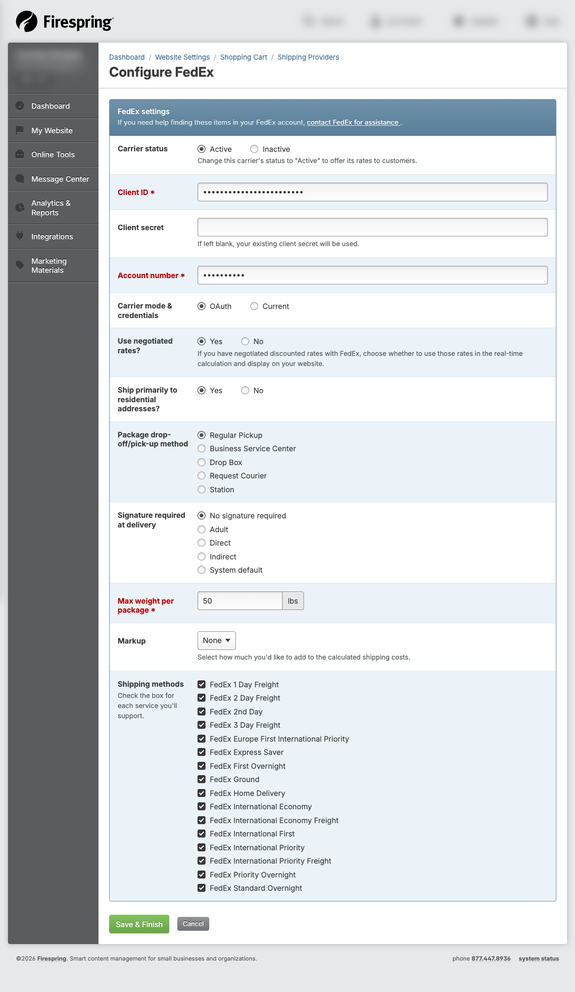Uncheck FedEx Ground shipping method
575x992 pixels.
pos(201,779)
